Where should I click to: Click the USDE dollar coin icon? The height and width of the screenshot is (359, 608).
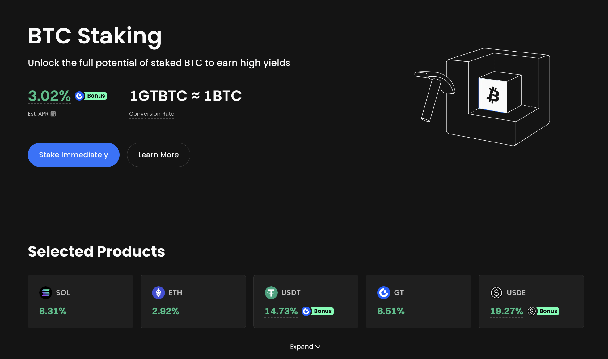click(x=496, y=293)
